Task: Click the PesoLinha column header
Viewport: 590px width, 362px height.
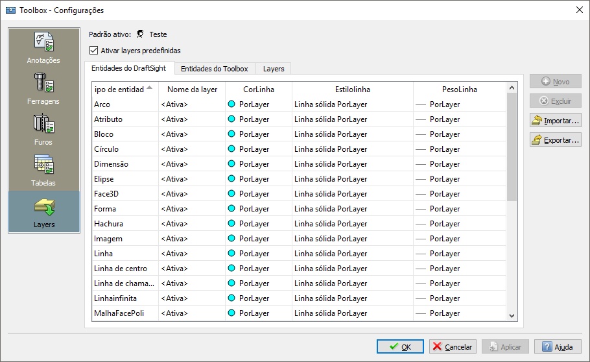Action: point(460,90)
